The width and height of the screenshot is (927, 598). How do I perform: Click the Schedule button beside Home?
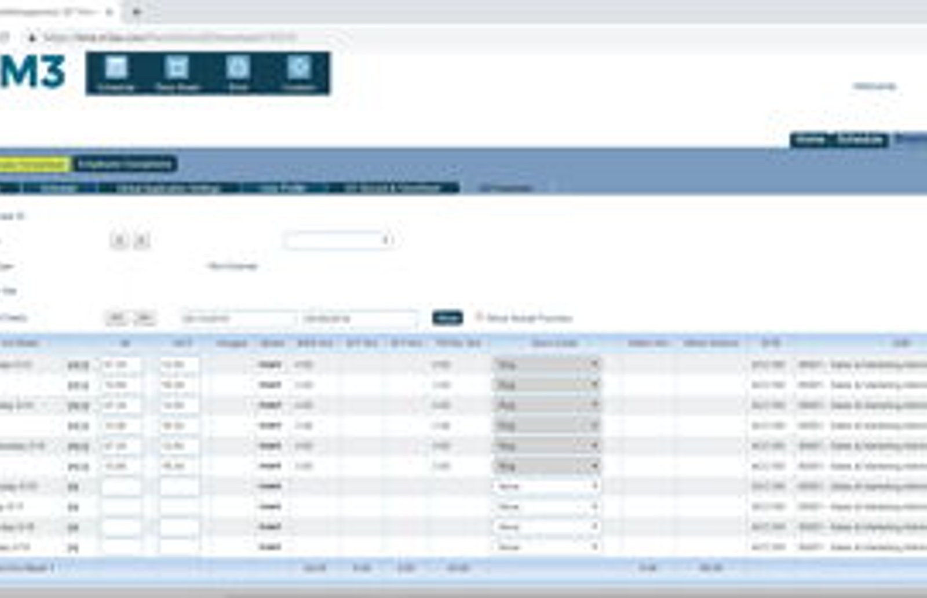(861, 140)
